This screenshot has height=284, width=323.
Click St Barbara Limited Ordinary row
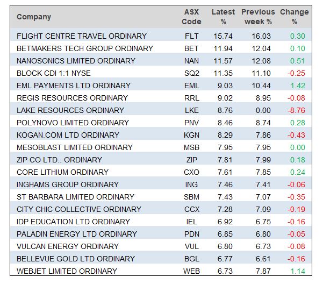[x=76, y=197]
